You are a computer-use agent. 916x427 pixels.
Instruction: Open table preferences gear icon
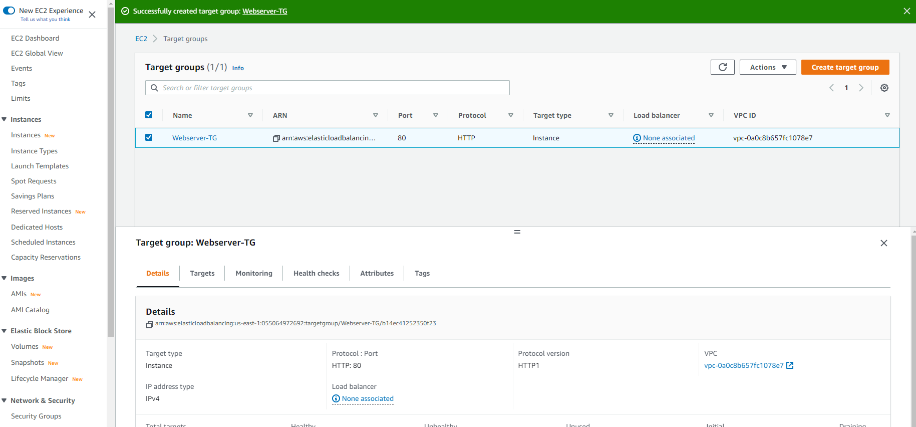point(884,88)
